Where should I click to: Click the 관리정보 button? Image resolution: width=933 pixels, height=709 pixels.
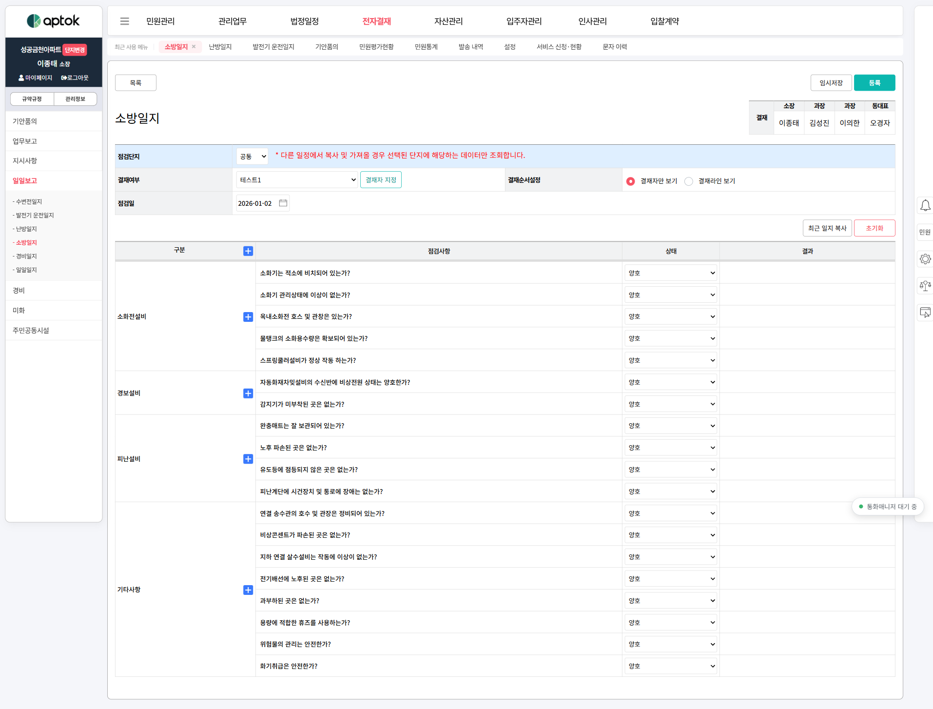(75, 99)
